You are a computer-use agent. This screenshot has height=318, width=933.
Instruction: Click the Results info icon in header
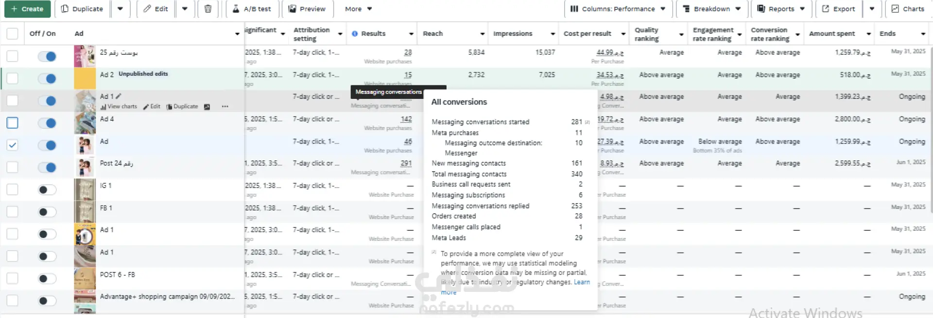point(355,33)
